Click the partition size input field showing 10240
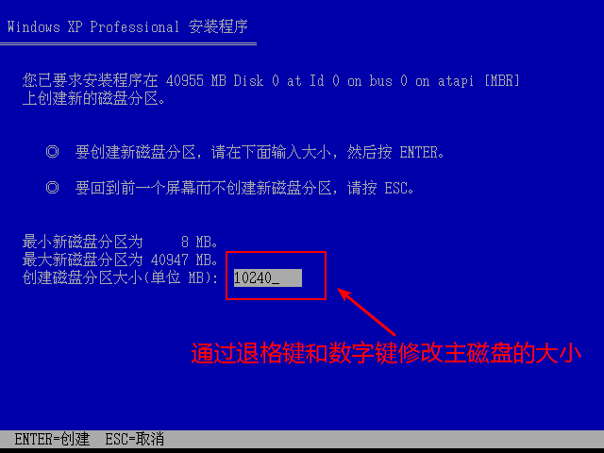Viewport: 604px width, 453px height. [268, 277]
